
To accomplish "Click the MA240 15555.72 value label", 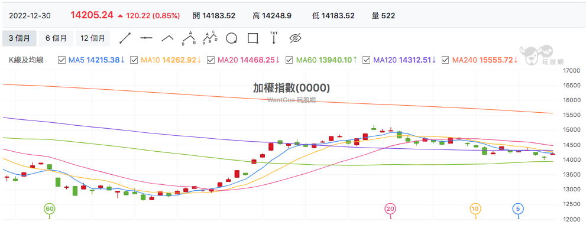I will coord(485,60).
